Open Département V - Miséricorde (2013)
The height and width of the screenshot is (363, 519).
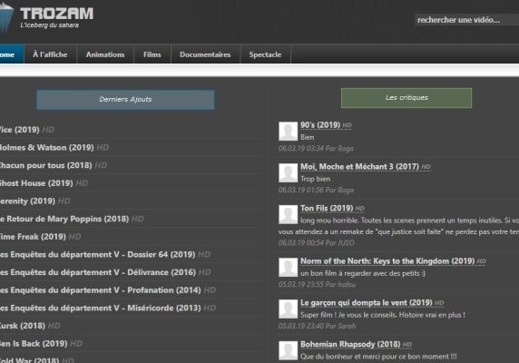[101, 309]
